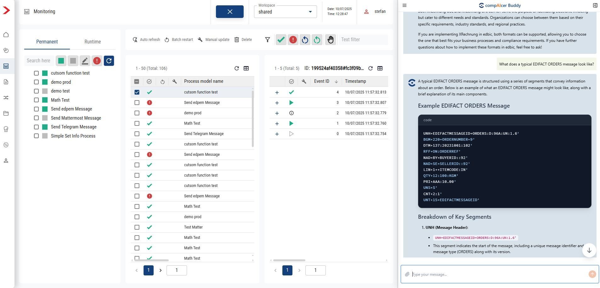Attach a file to chat message
Viewport: 600px width, 288px height.
(407, 274)
